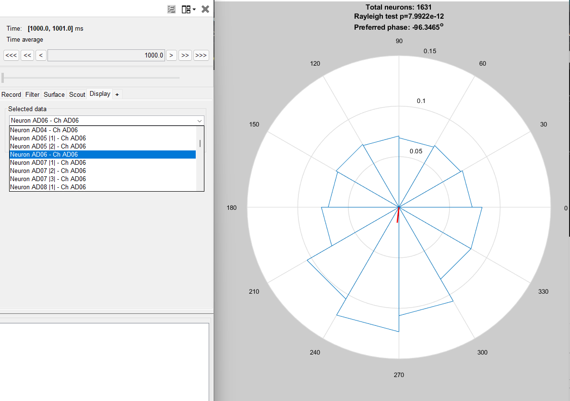Step back with the << time button

click(x=28, y=55)
